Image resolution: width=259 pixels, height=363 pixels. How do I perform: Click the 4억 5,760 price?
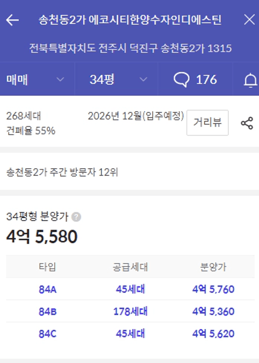click(x=213, y=290)
